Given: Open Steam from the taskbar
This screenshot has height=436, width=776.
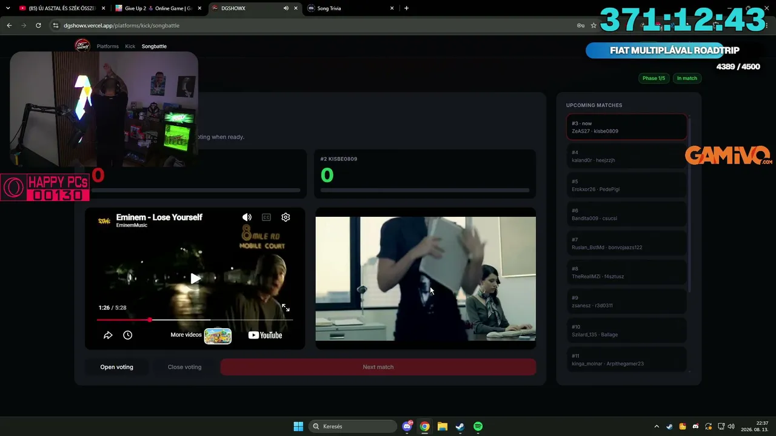Looking at the screenshot, I should pos(460,426).
